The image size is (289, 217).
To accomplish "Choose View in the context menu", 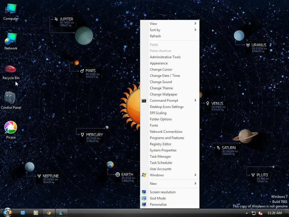I will (170, 24).
